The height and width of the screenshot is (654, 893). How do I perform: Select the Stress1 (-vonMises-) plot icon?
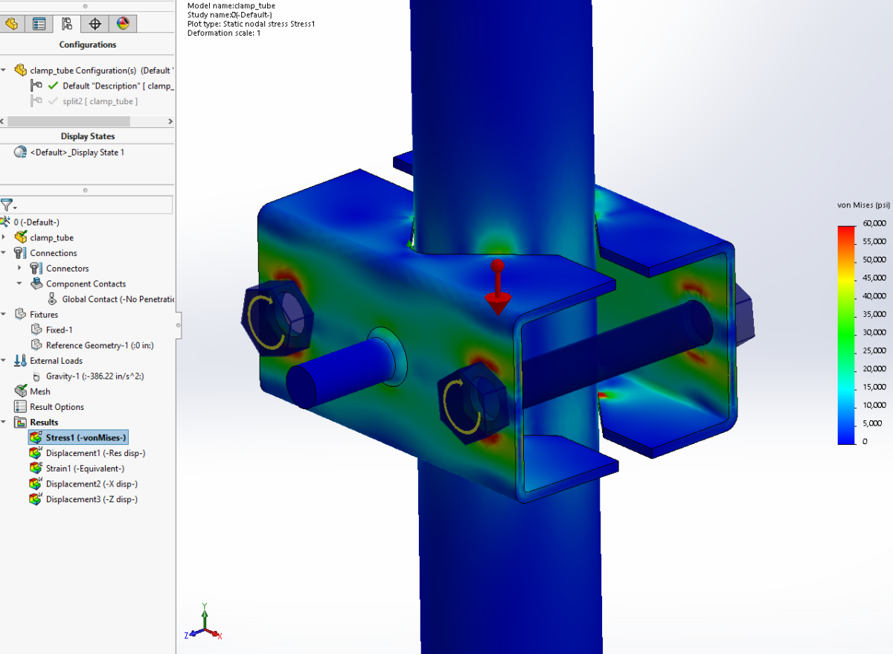(x=35, y=437)
